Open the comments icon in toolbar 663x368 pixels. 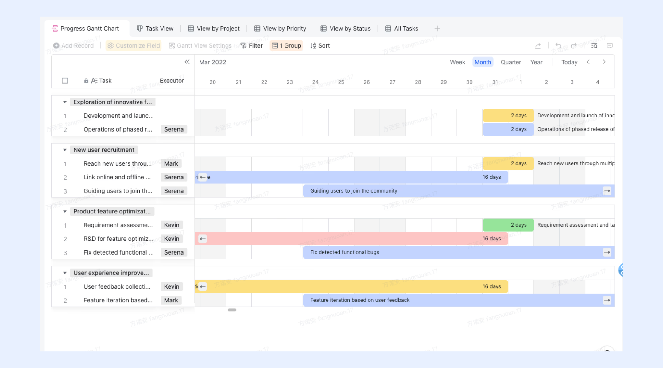pos(610,46)
